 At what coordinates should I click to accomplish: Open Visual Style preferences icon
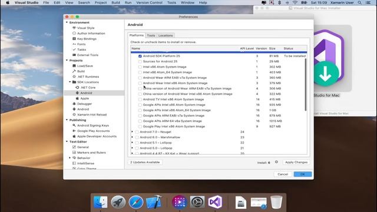click(74, 28)
